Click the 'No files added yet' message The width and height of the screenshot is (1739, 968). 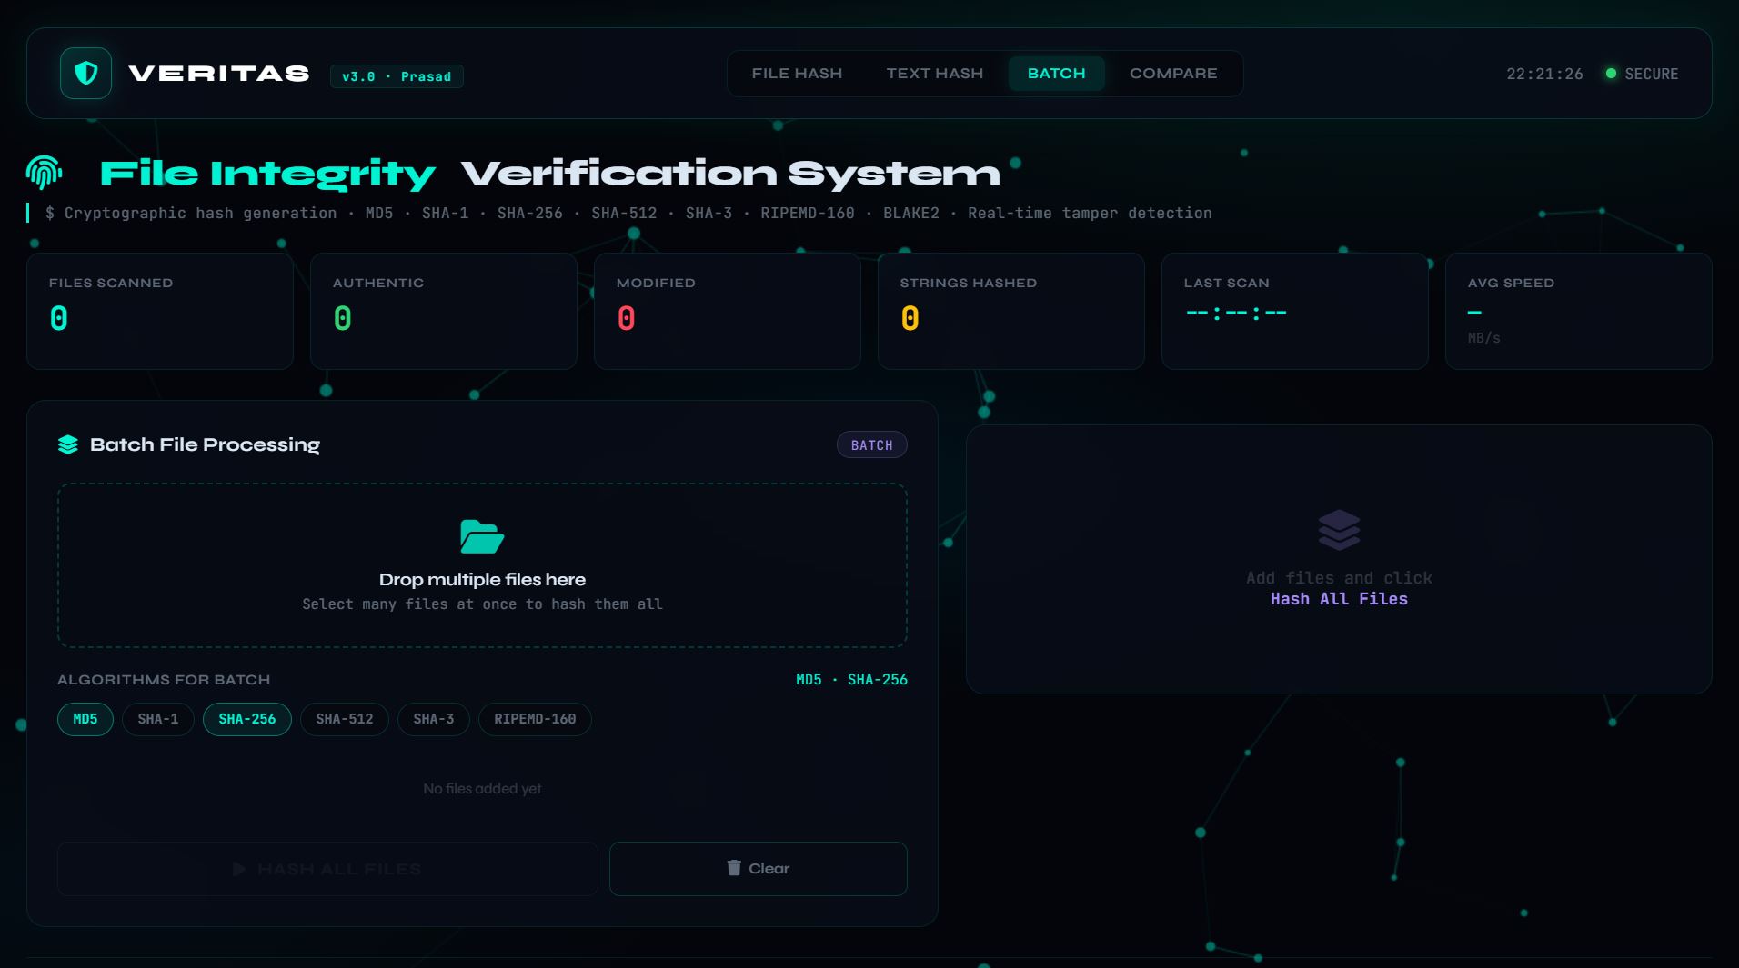[x=482, y=789]
